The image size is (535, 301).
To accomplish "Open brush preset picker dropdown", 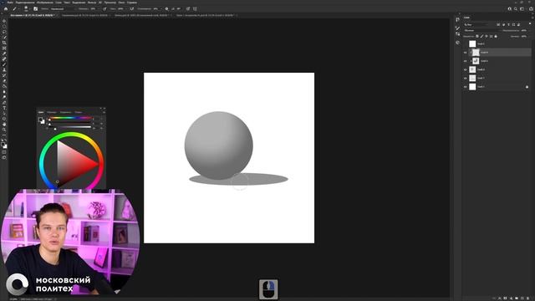I will pyautogui.click(x=26, y=9).
